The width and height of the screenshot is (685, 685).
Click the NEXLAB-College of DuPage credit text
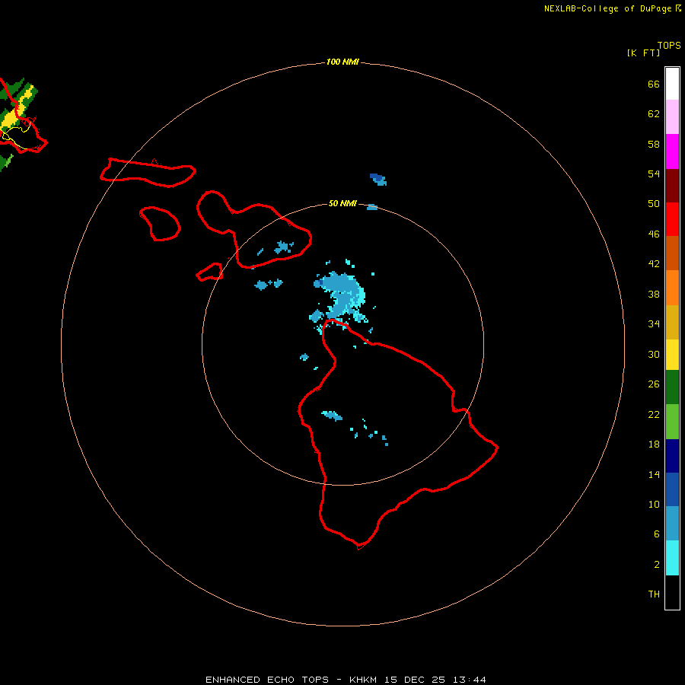(x=607, y=8)
